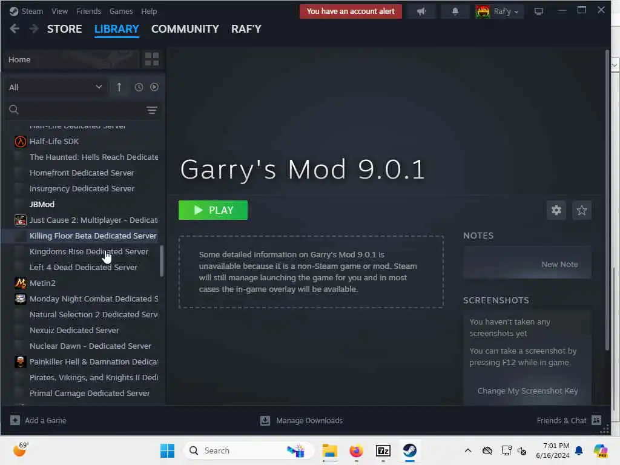The image size is (620, 465).
Task: Click the sort ascending arrow icon
Action: click(x=119, y=87)
